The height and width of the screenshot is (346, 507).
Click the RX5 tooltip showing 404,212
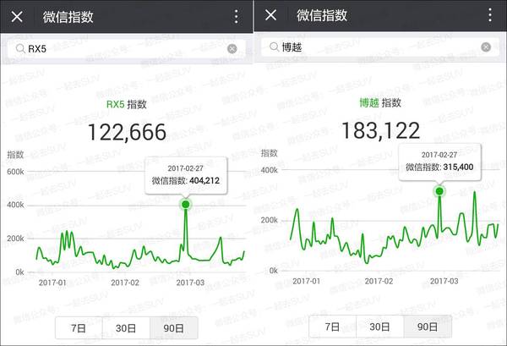click(x=186, y=175)
